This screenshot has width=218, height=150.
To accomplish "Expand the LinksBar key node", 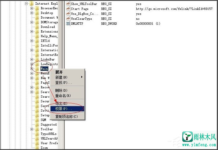I will pyautogui.click(x=32, y=60).
